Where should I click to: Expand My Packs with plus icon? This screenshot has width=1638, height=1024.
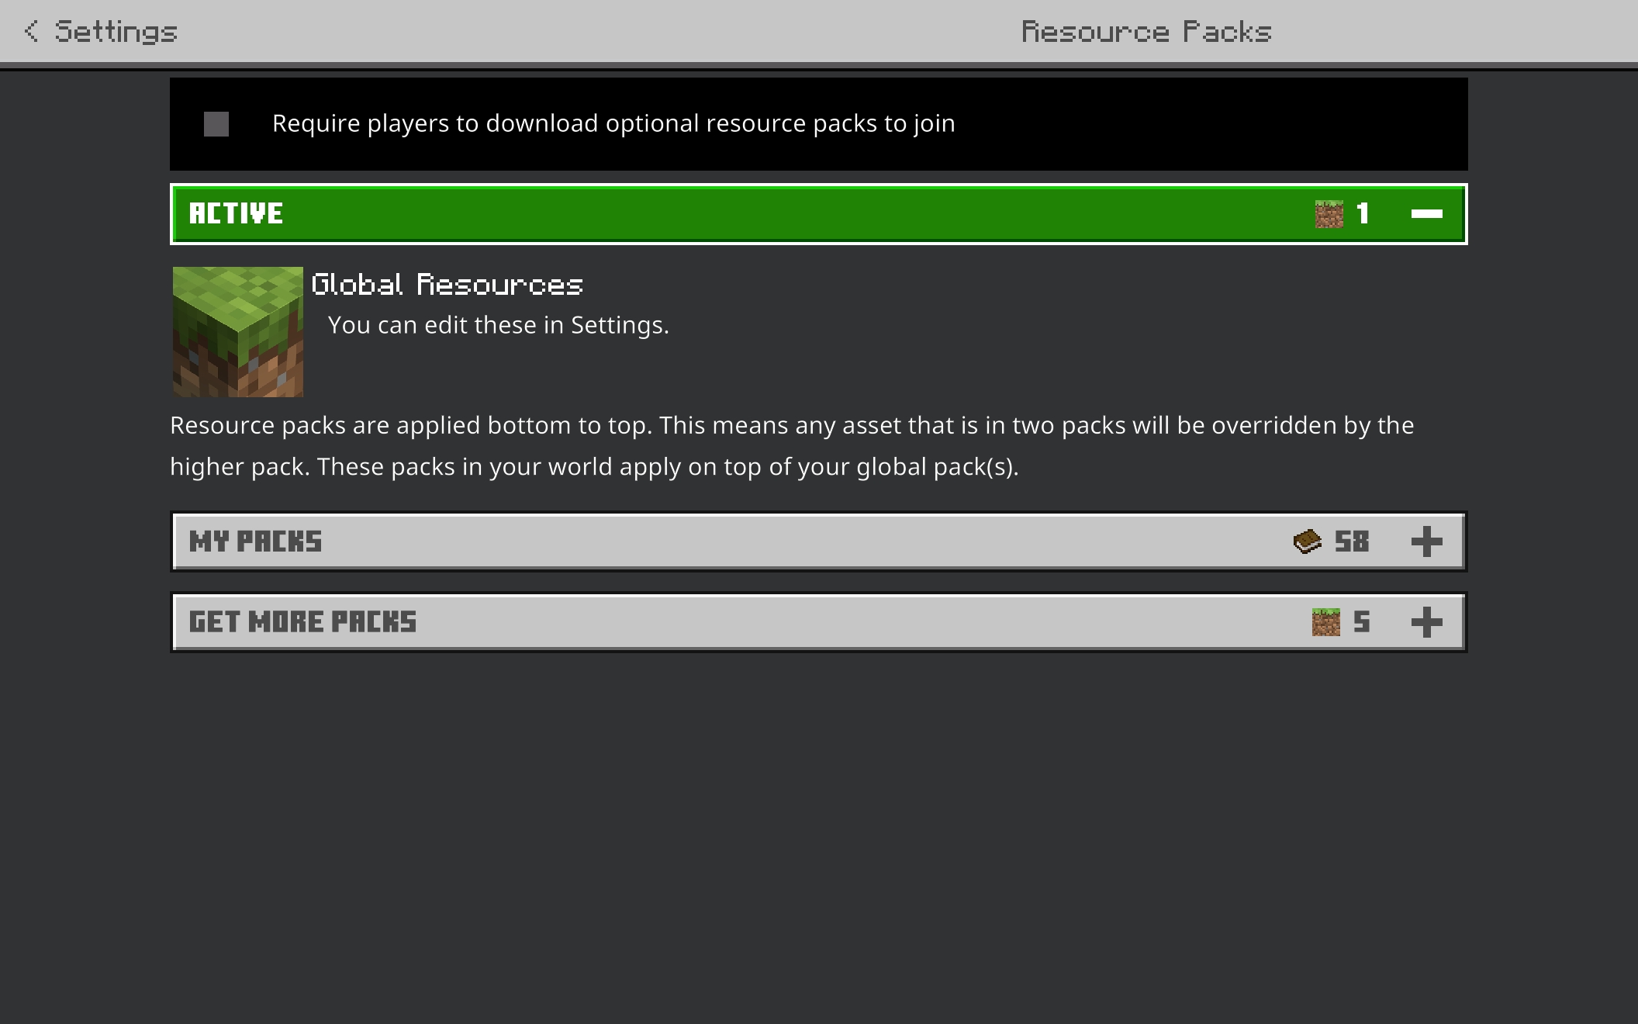pos(1427,541)
